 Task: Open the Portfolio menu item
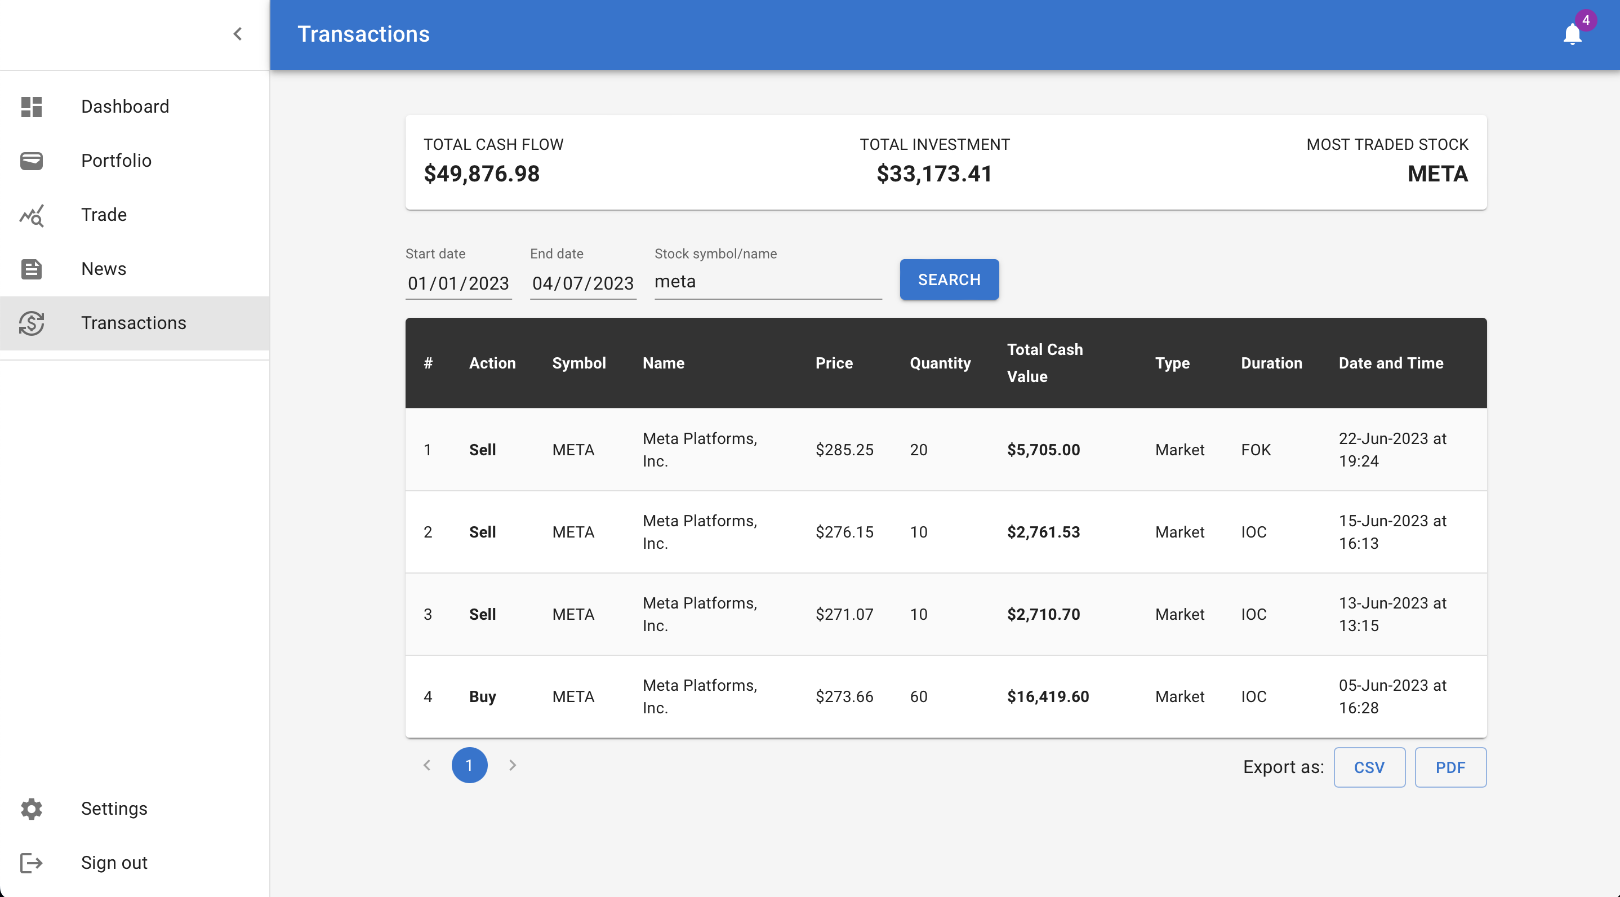click(x=135, y=161)
